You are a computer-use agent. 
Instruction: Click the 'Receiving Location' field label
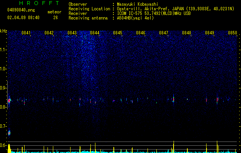click(x=89, y=9)
